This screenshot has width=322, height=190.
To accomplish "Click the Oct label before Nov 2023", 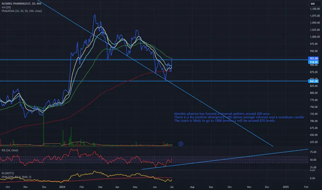I will [8, 187].
